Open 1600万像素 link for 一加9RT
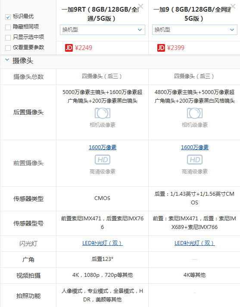 [103, 147]
